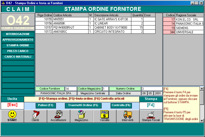
Task: Click the Codice Articolo column header
Action: [x=71, y=15]
